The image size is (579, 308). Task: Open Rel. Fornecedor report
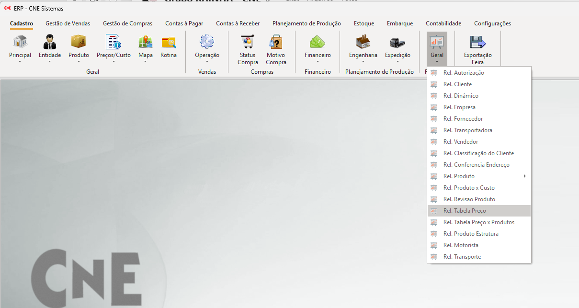[463, 119]
